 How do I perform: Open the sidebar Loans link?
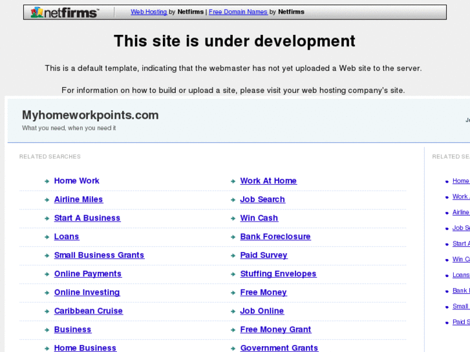[x=461, y=274]
